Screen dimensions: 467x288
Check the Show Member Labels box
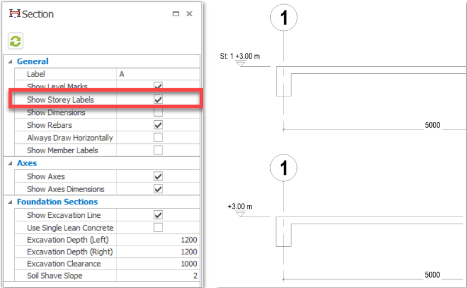click(158, 150)
